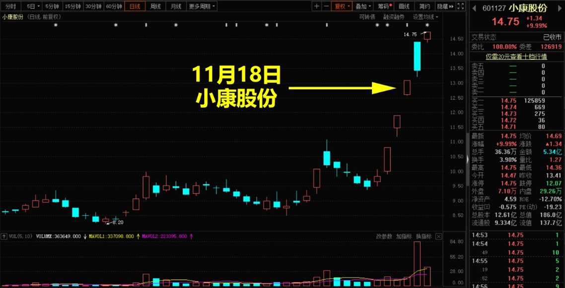Open 仅需20元查看十档行情 link

click(x=516, y=57)
